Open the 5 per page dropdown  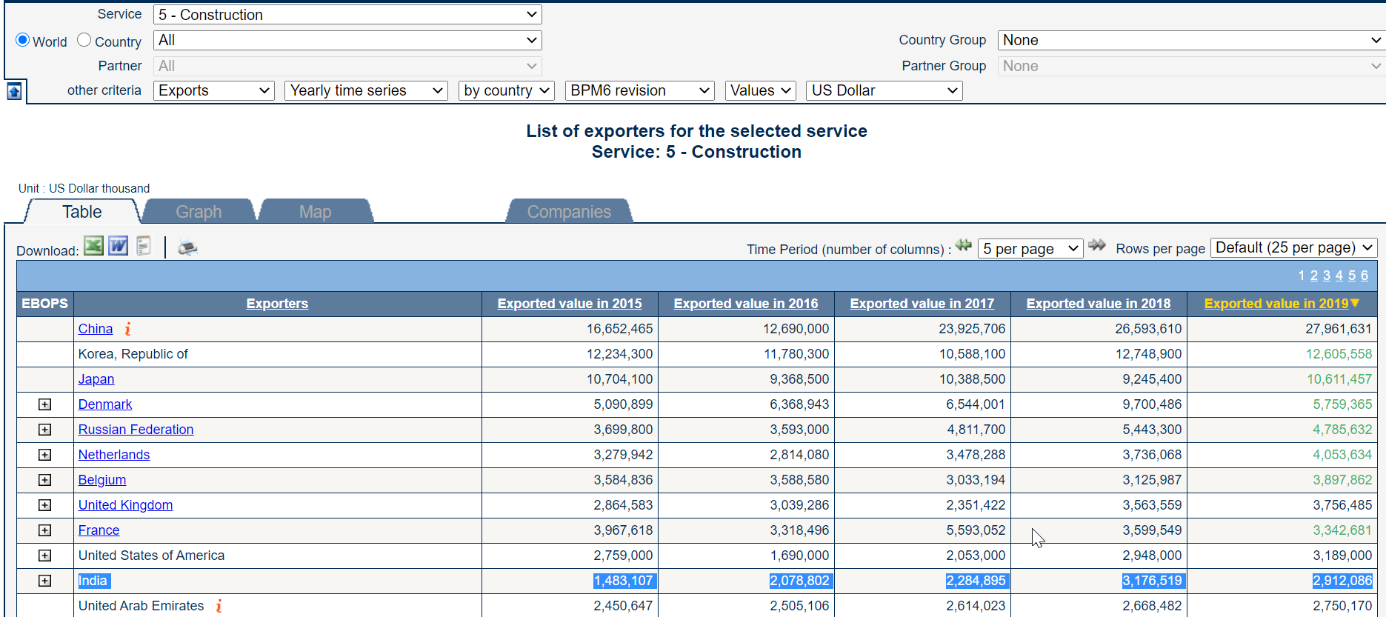click(1030, 249)
